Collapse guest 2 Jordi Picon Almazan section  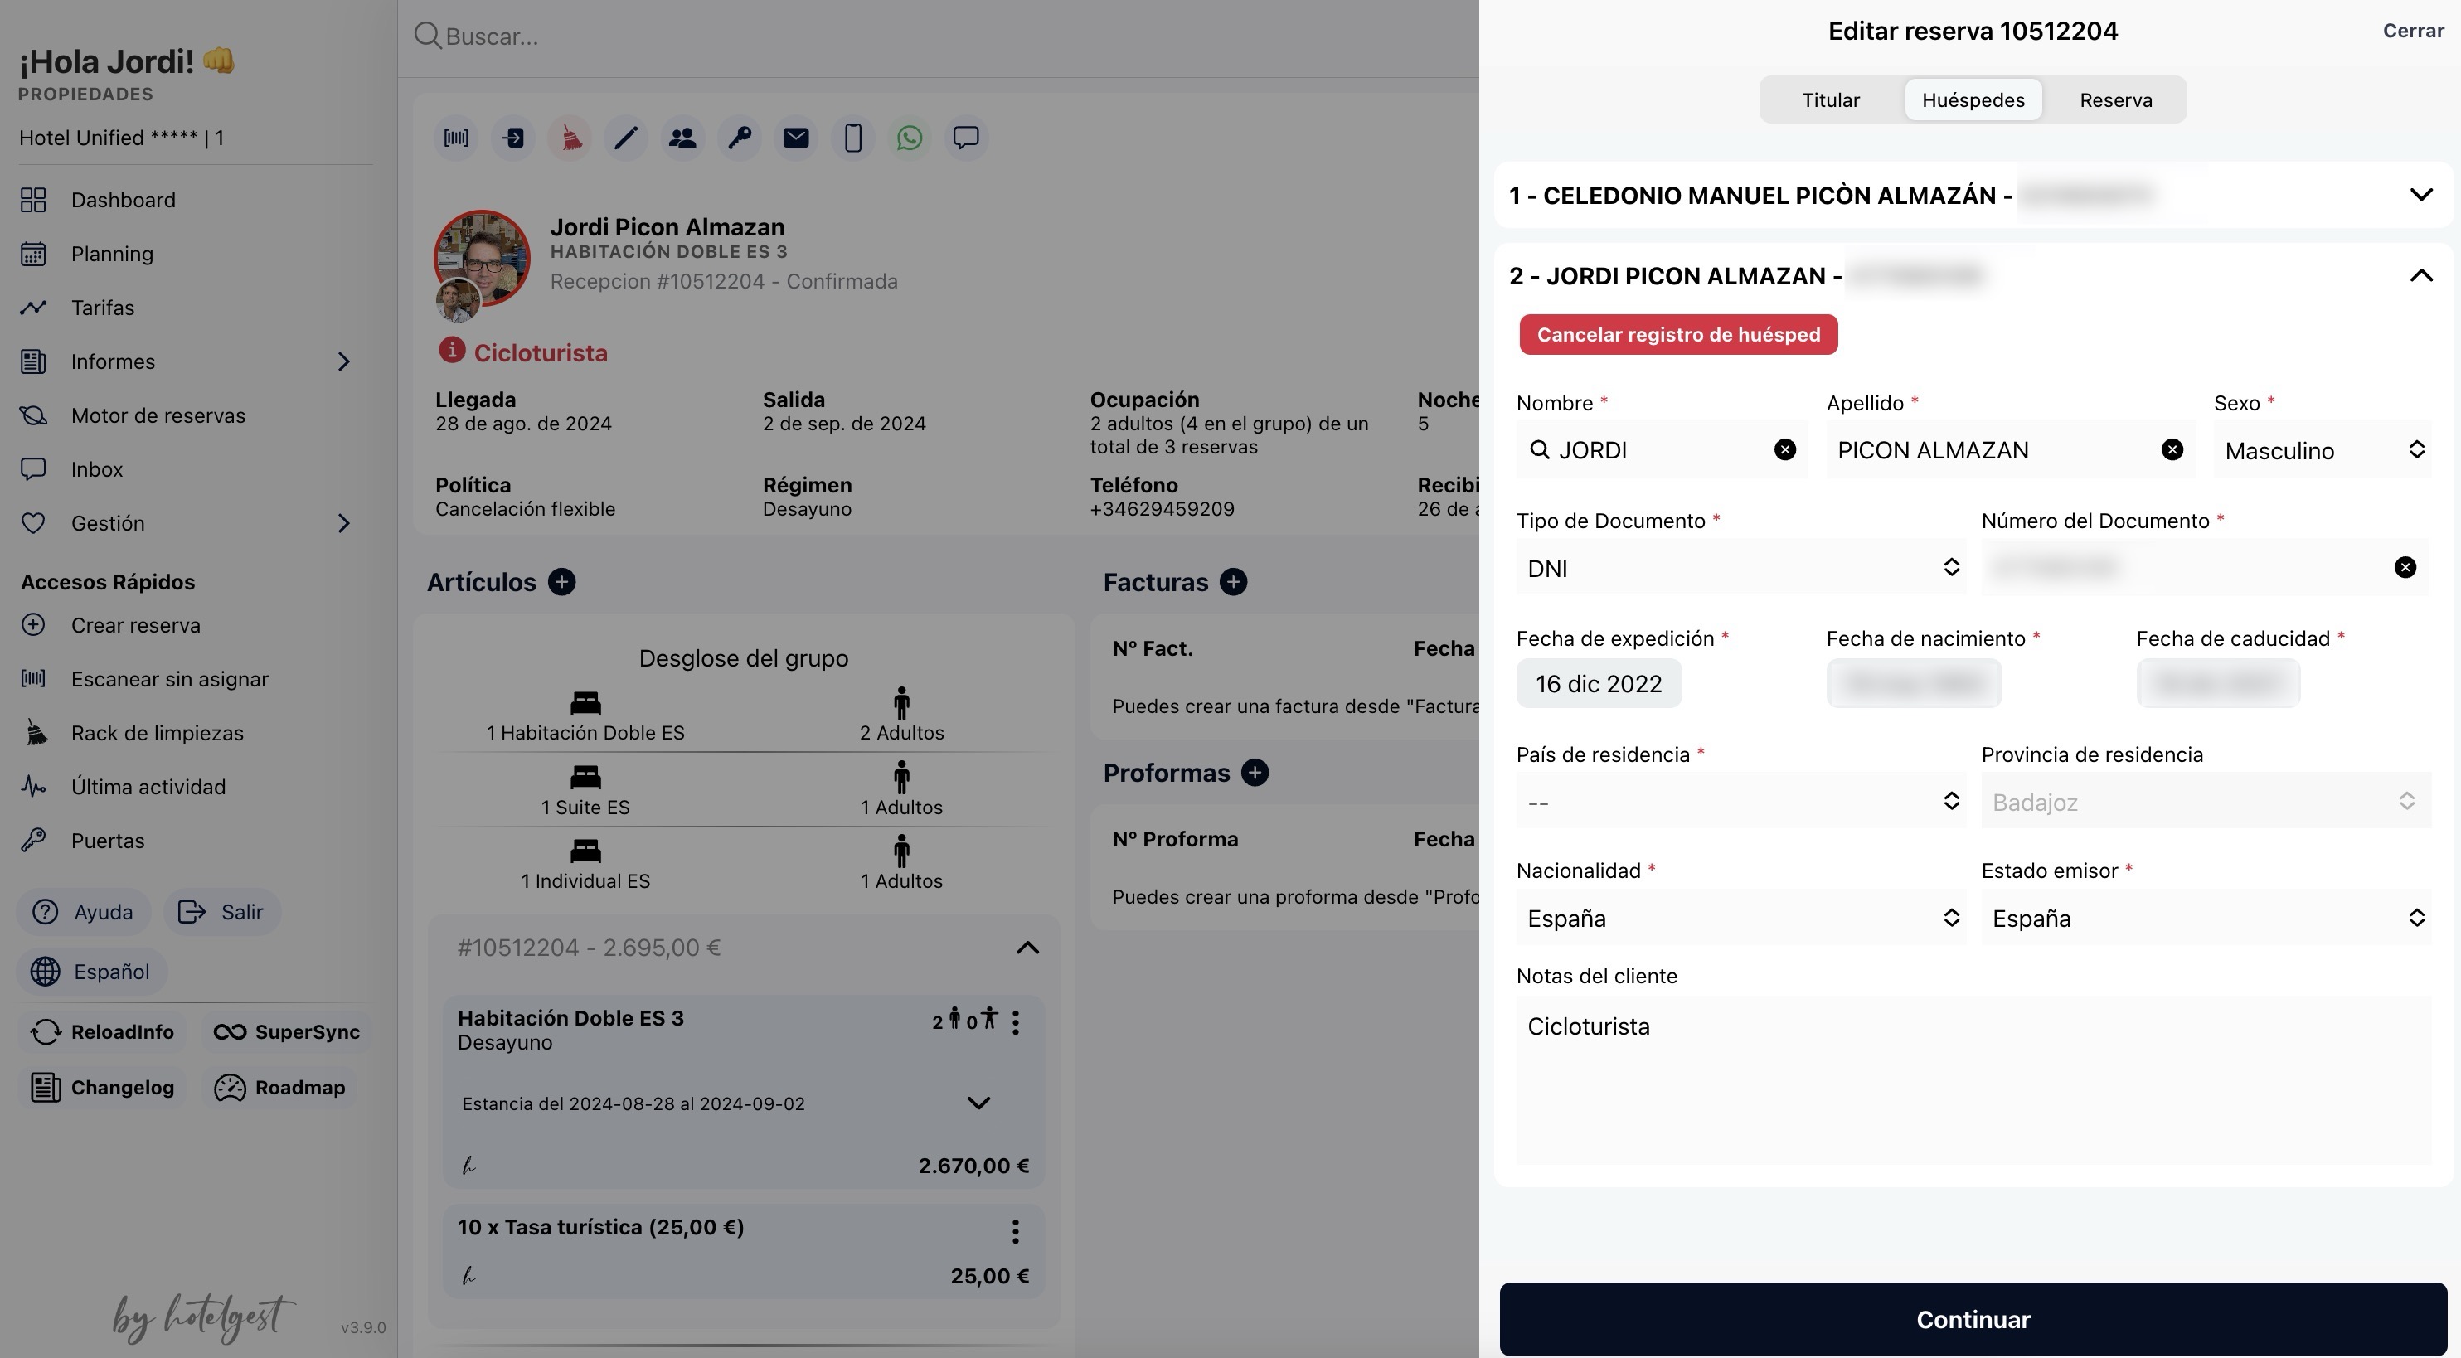point(2420,276)
